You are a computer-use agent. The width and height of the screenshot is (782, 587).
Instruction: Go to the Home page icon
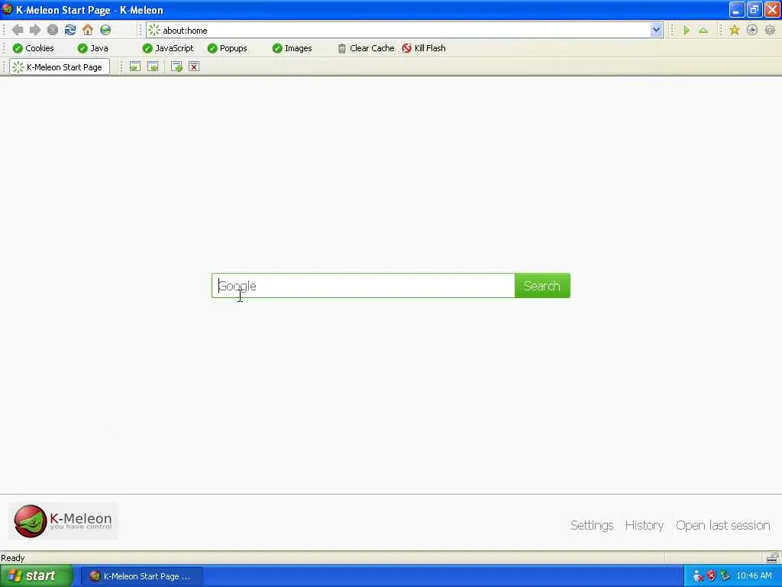(88, 30)
